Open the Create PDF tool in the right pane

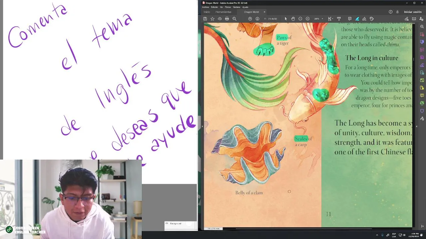point(422,35)
